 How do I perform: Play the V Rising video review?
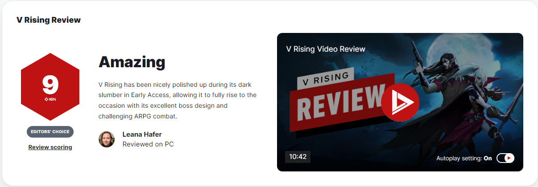click(400, 102)
